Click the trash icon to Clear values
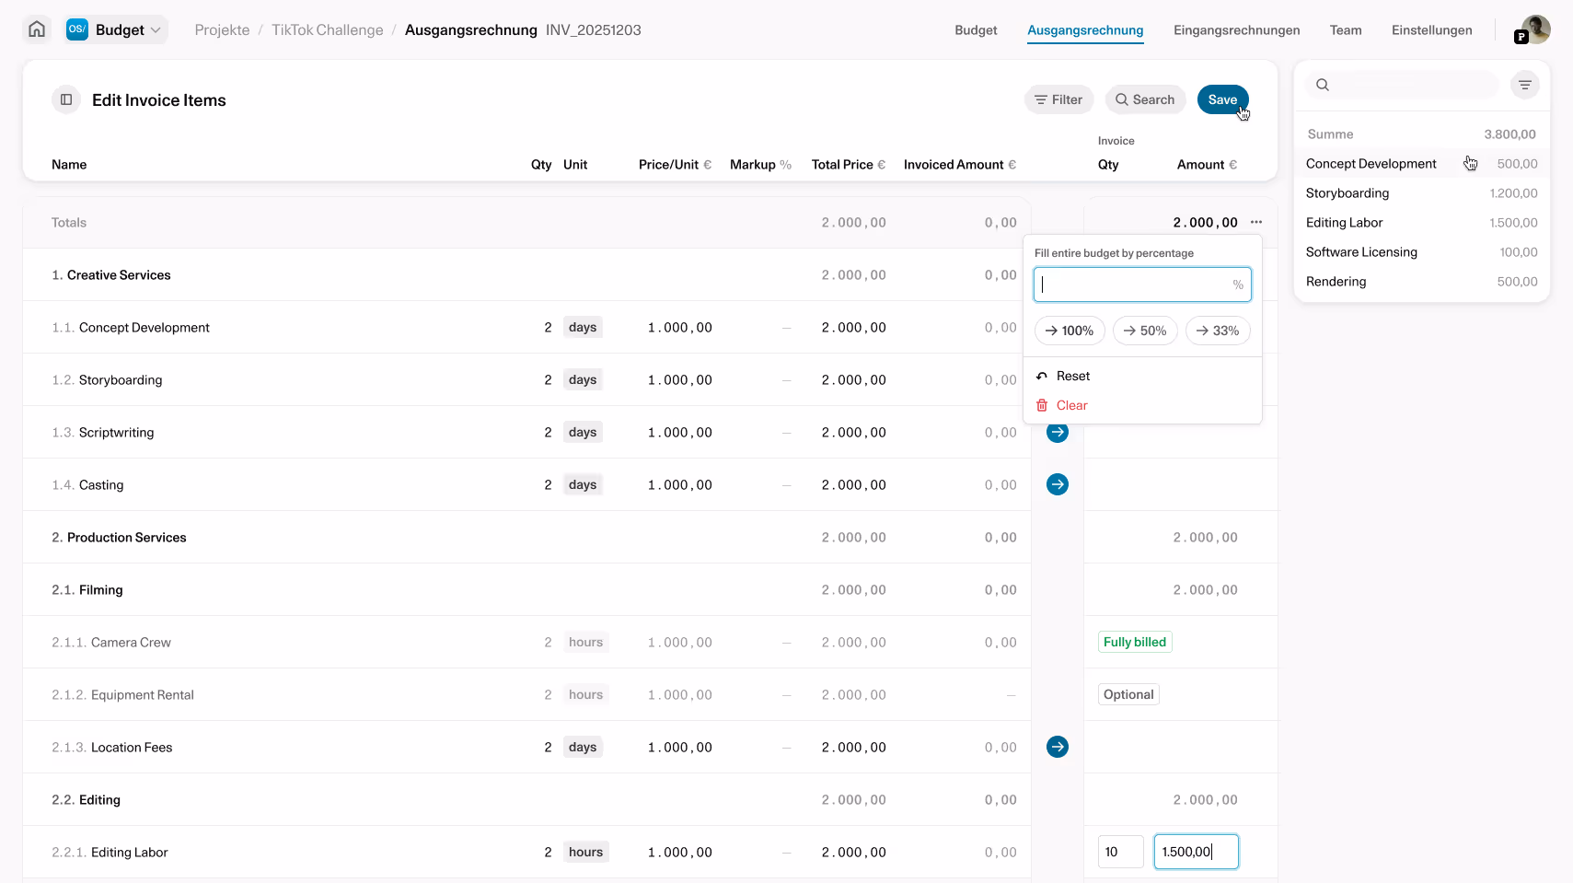This screenshot has width=1573, height=883. (1042, 405)
